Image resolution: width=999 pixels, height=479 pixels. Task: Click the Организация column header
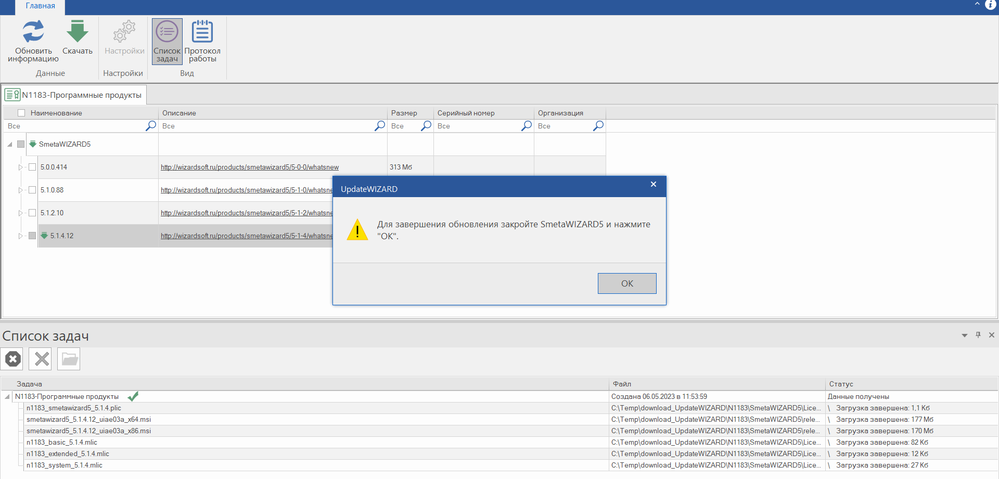pos(570,113)
